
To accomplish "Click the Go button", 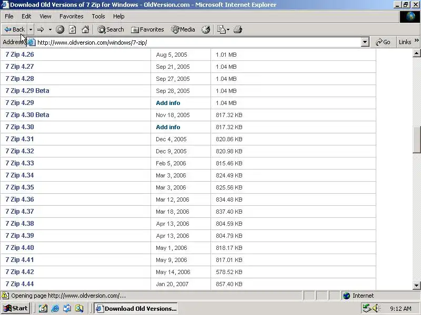I will (383, 42).
